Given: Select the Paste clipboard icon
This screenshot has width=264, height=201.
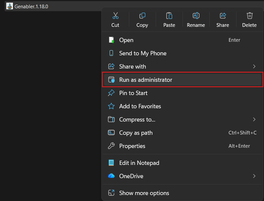Looking at the screenshot, I should (169, 16).
